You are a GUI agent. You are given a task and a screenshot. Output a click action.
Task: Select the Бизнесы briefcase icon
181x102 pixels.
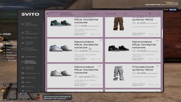point(23,87)
